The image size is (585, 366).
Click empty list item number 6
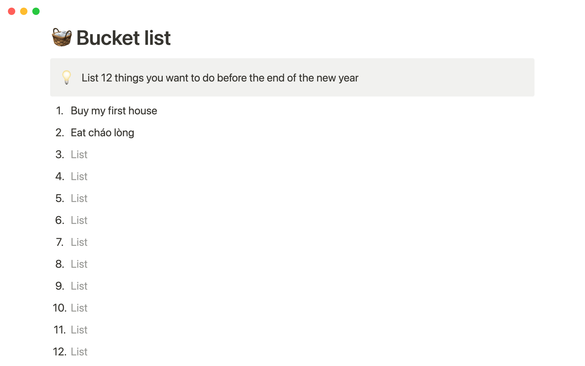pyautogui.click(x=79, y=220)
